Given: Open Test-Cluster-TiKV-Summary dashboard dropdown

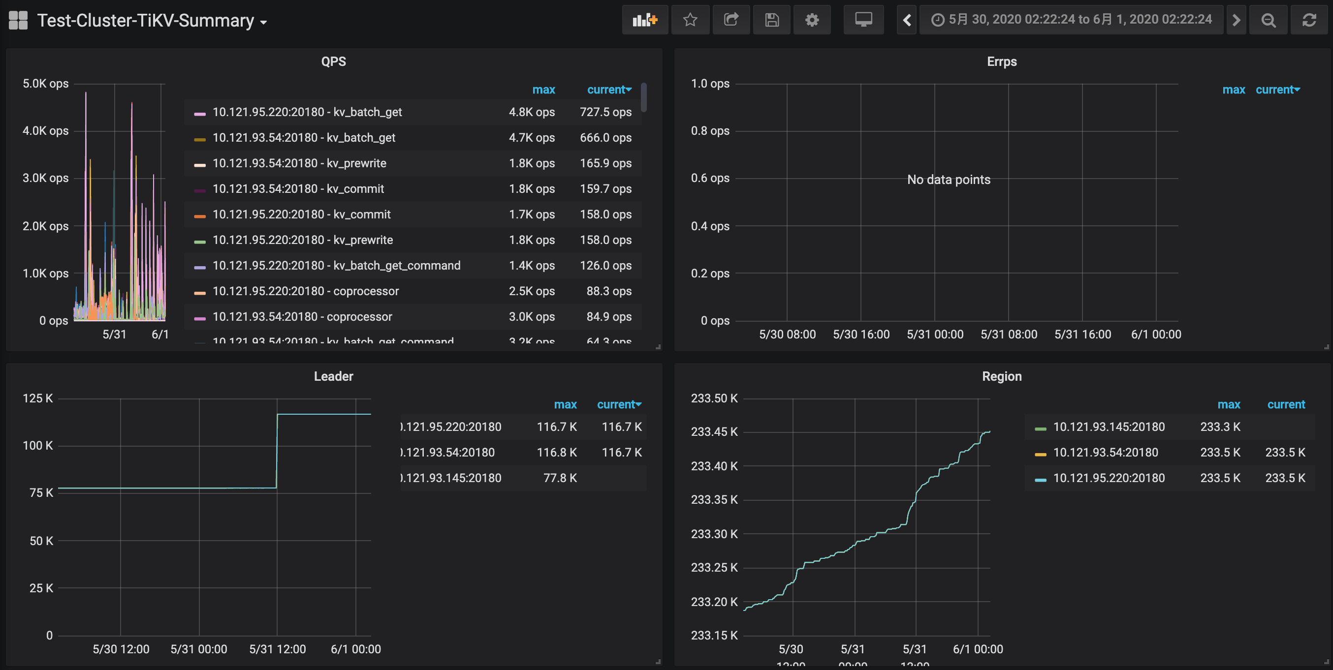Looking at the screenshot, I should click(x=152, y=21).
